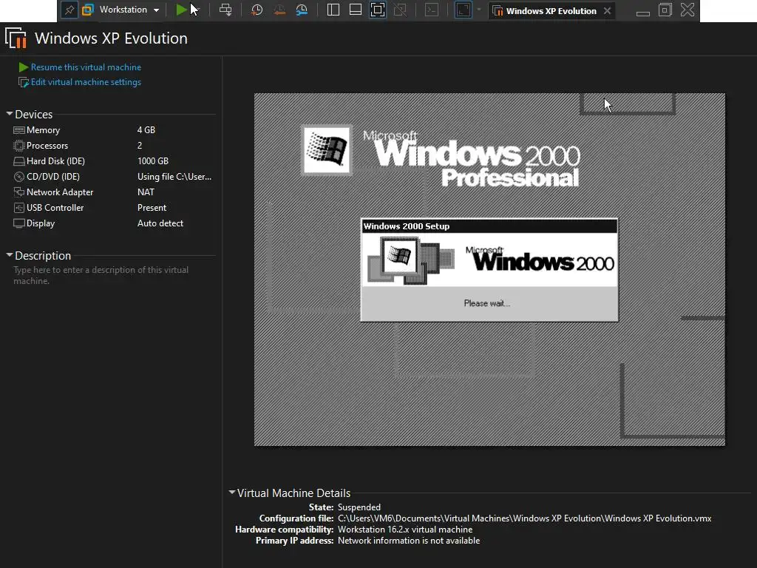Image resolution: width=757 pixels, height=568 pixels.
Task: Select the Network Adapter device
Action: (112, 192)
